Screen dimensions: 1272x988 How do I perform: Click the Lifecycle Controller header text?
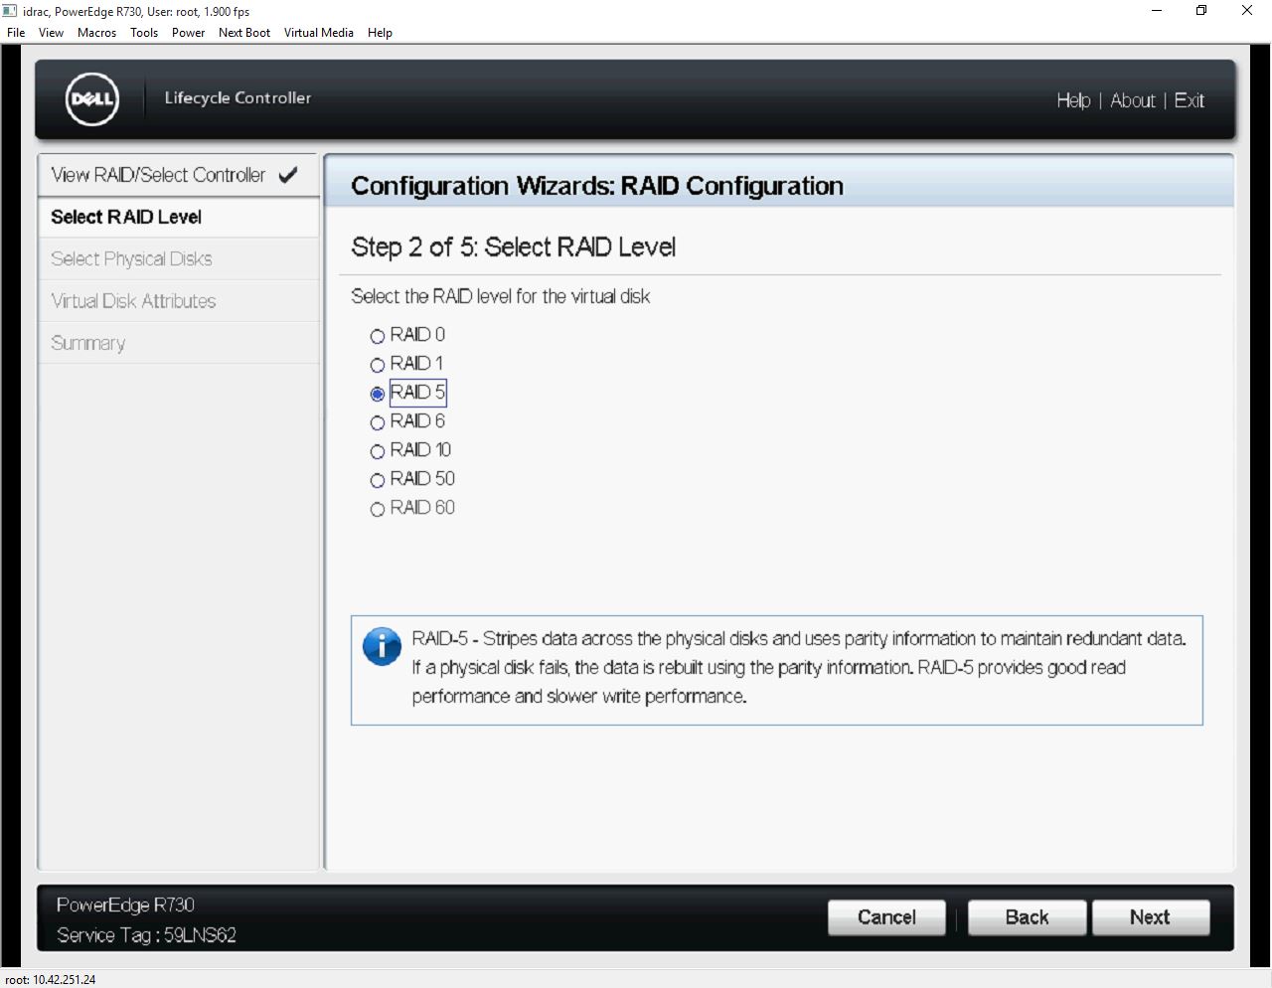pos(238,97)
